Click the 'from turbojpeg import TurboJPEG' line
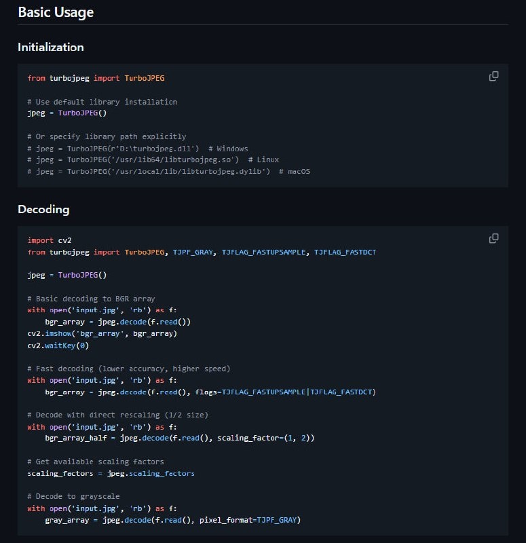Screen dimensions: 526x543 click(96, 78)
